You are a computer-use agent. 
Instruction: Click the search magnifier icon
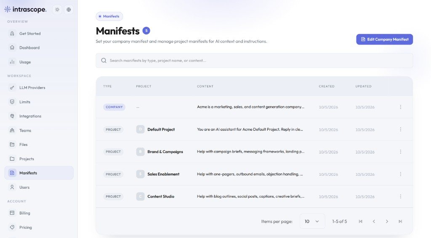tap(104, 61)
